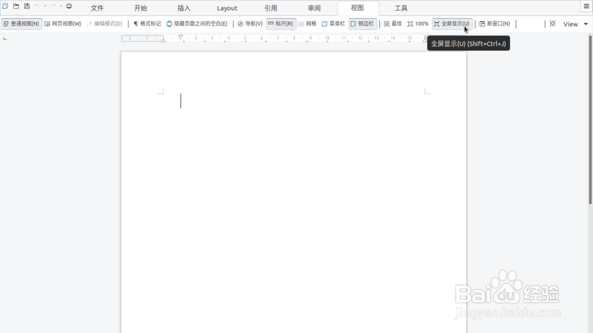Open 导航(V) navigator
This screenshot has width=593, height=333.
(x=250, y=24)
